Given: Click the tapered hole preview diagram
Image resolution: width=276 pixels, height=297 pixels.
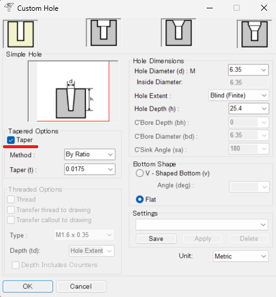Looking at the screenshot, I should pos(73,91).
